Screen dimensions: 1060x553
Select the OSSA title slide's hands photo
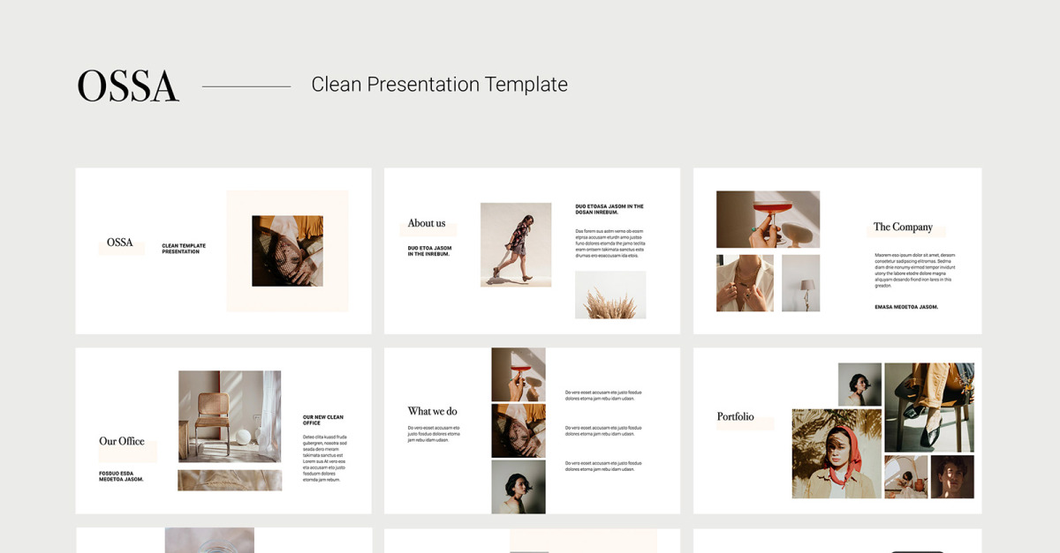click(287, 250)
